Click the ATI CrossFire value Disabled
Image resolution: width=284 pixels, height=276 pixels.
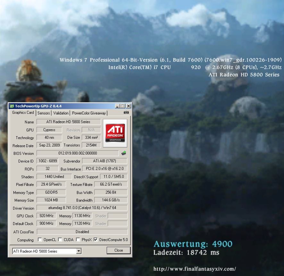click(x=82, y=232)
